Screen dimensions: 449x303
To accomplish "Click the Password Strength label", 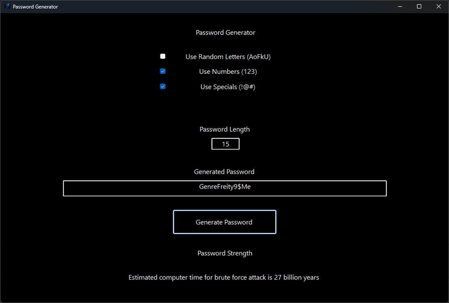I will coord(225,253).
